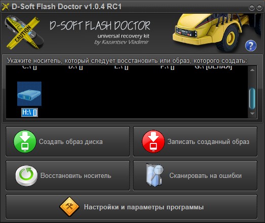Click the title bar app icon

(x=5, y=7)
